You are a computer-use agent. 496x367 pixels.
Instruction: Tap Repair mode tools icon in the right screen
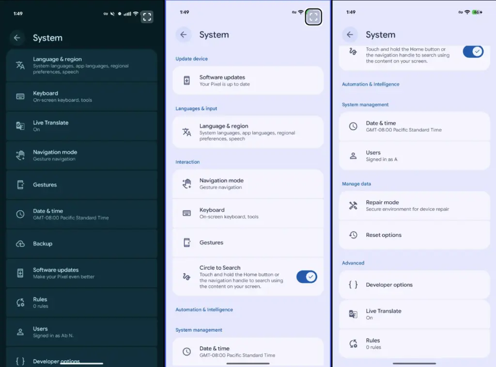pyautogui.click(x=353, y=205)
